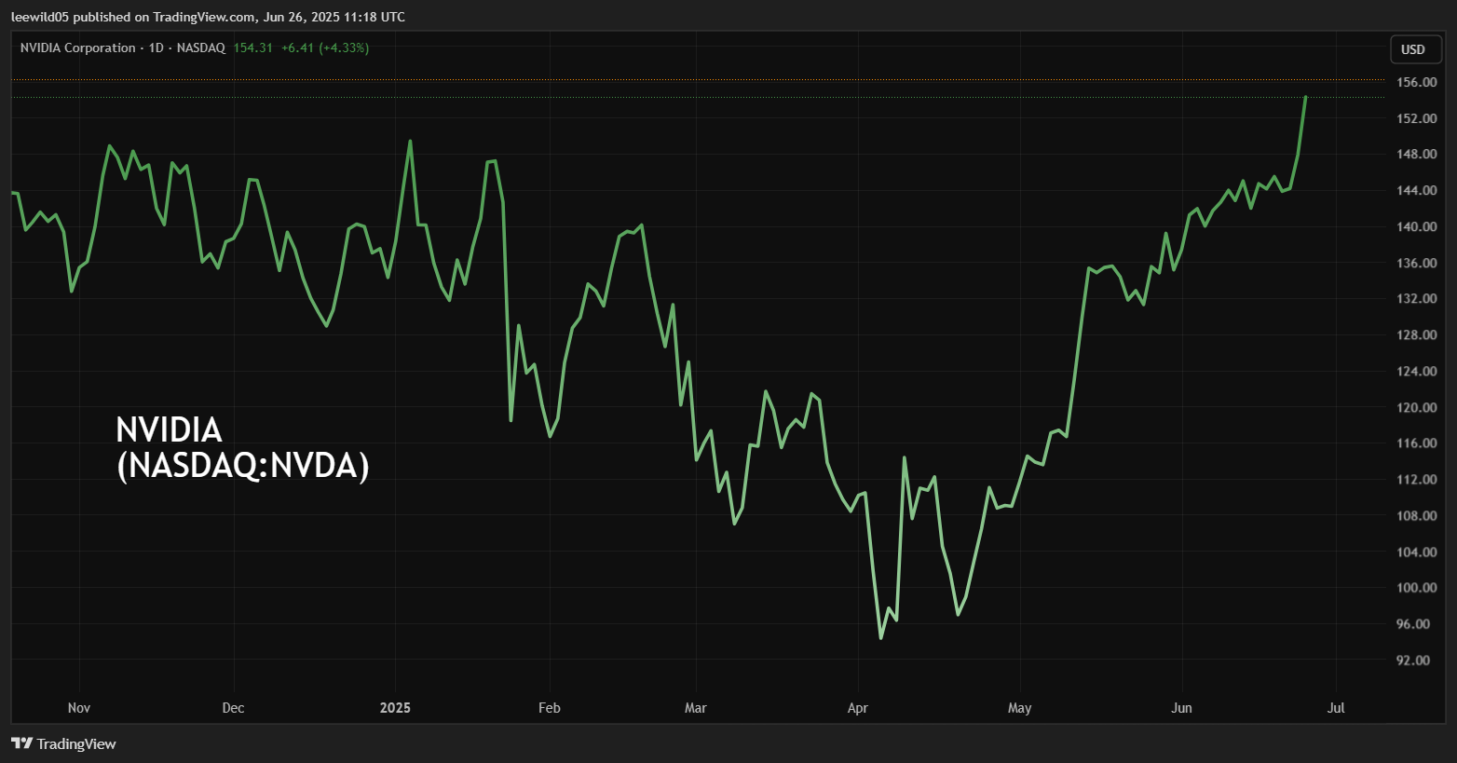Click the Apr time axis label
Image resolution: width=1457 pixels, height=763 pixels.
point(858,708)
